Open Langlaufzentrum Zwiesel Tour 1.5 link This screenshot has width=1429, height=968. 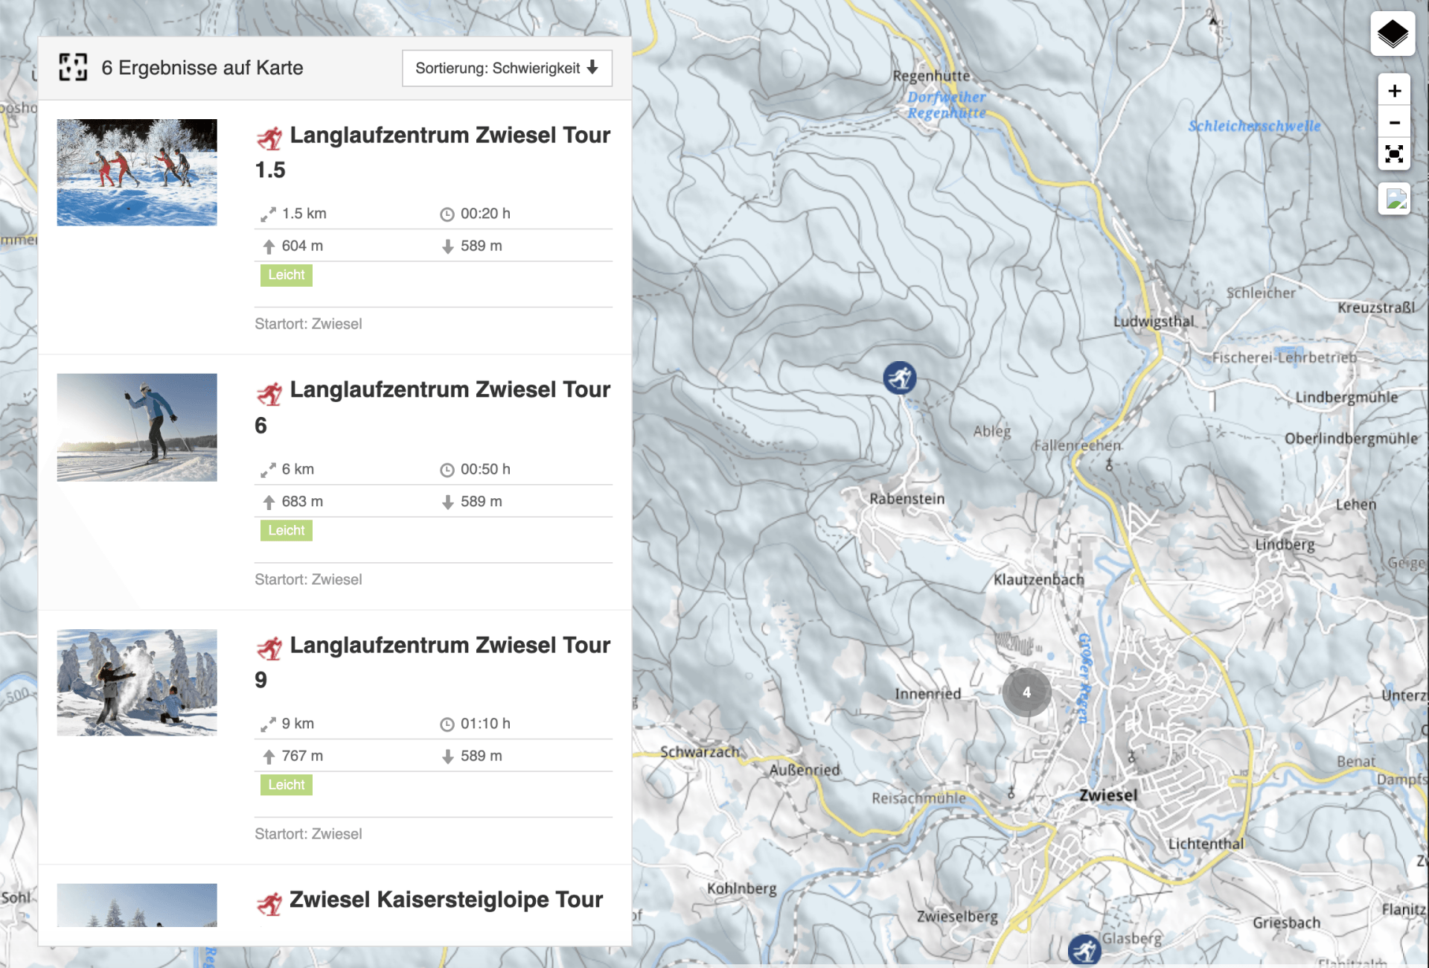(x=450, y=136)
